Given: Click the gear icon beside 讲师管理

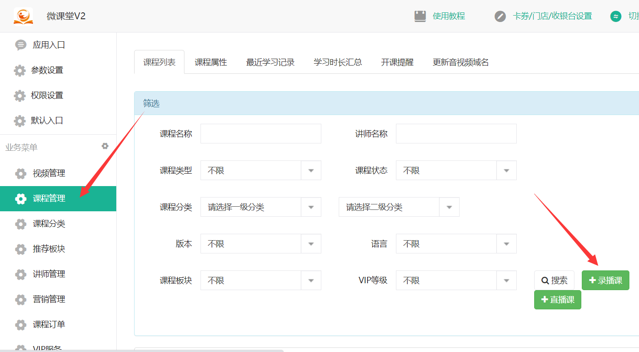Looking at the screenshot, I should [21, 275].
